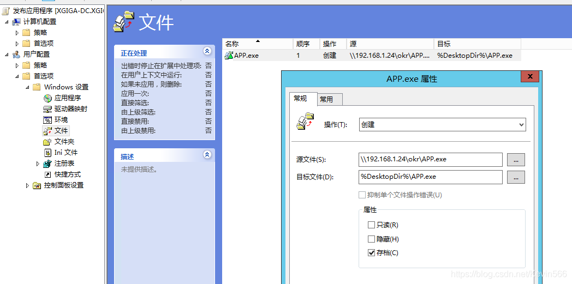
Task: Collapse the Windows 设置 tree node
Action: pyautogui.click(x=27, y=87)
